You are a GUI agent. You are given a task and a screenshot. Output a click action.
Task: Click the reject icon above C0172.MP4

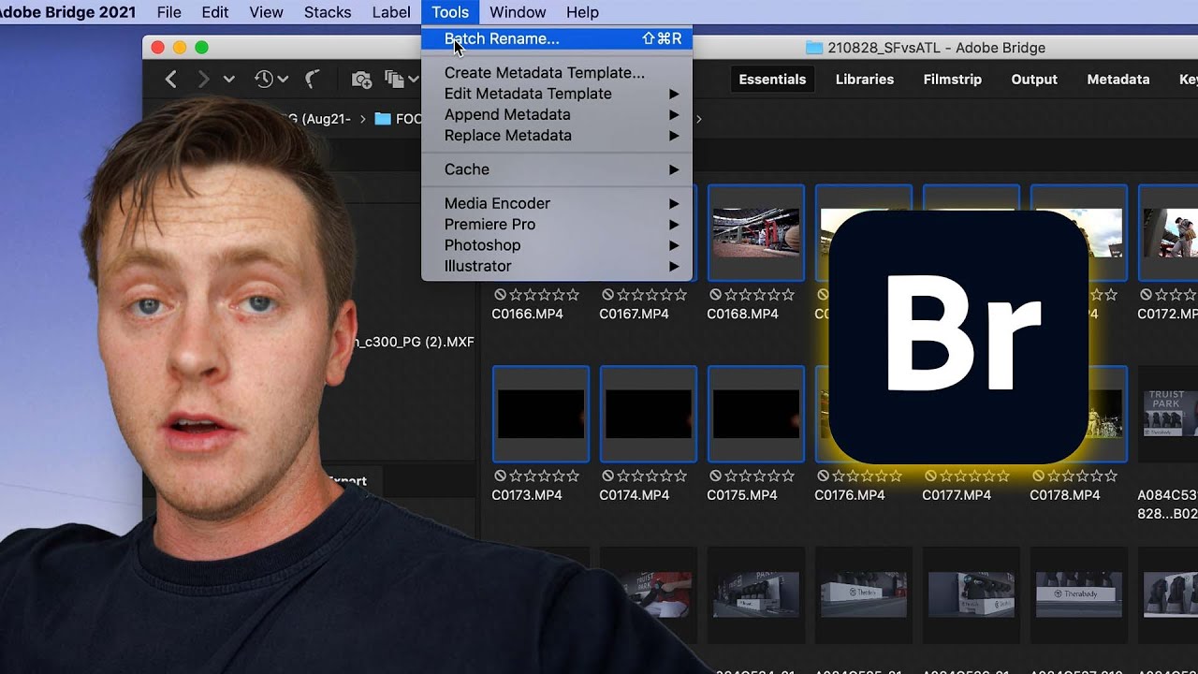pos(1146,295)
